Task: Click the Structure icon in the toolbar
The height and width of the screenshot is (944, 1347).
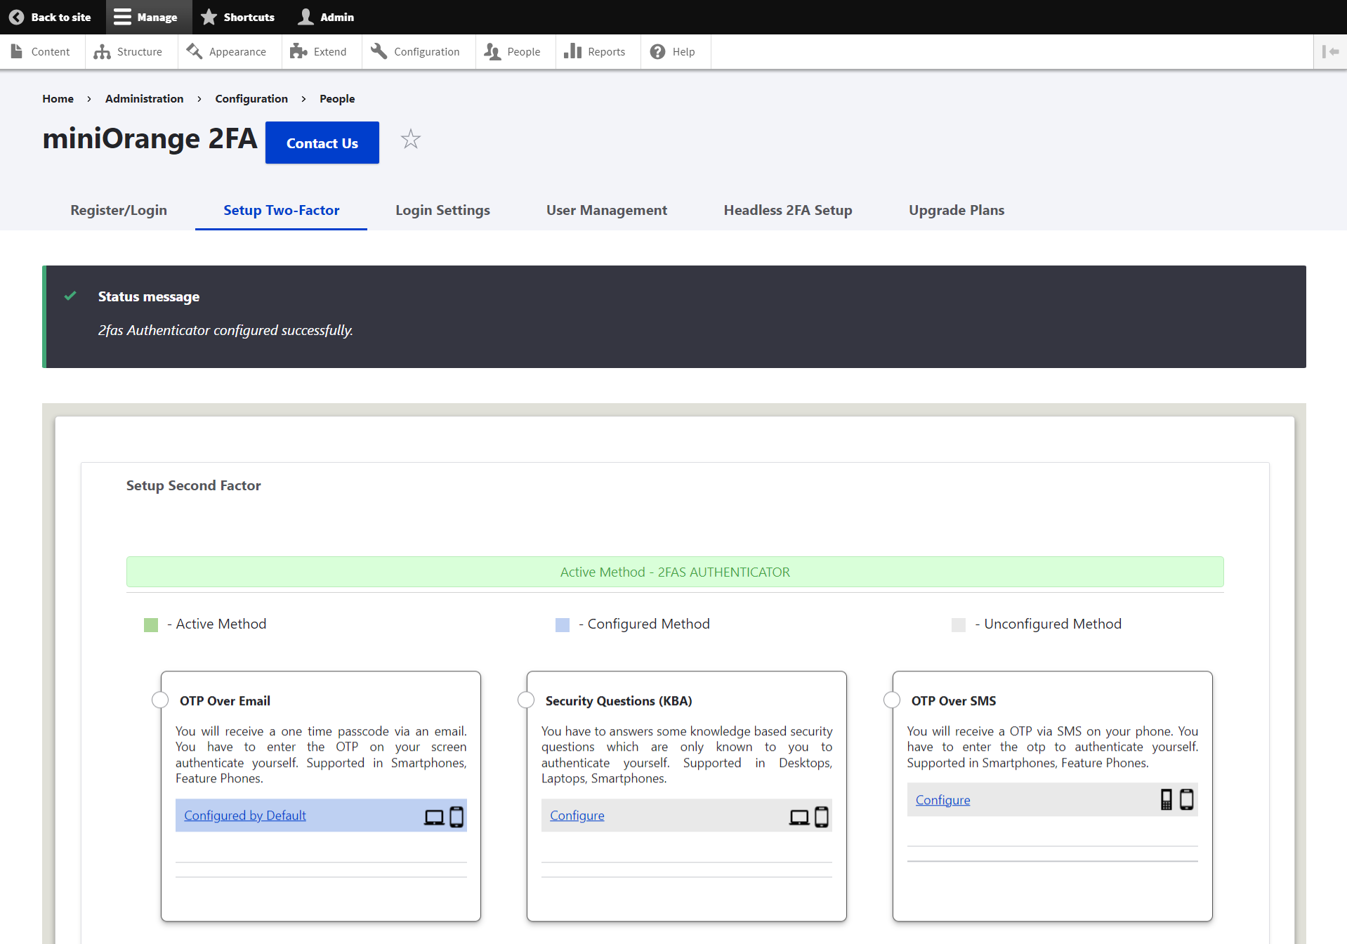Action: [x=103, y=51]
